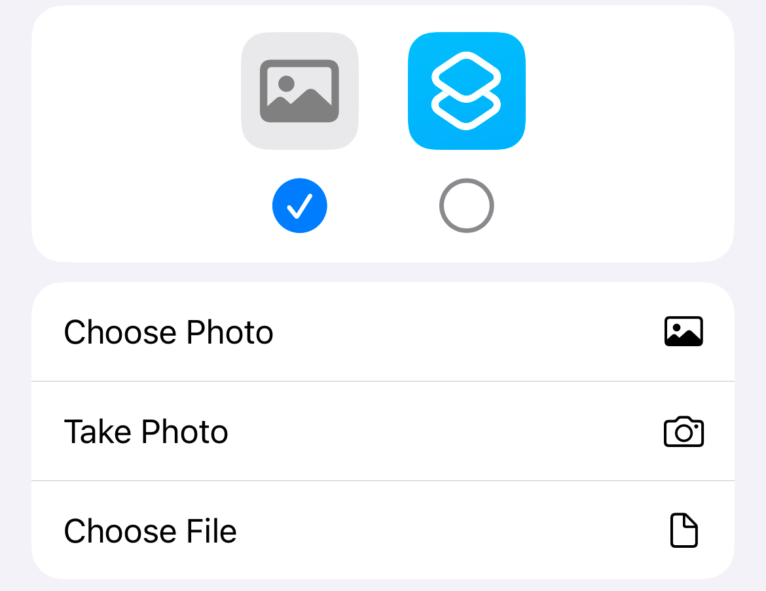Click the picture icon beside Choose Photo
The height and width of the screenshot is (591, 766).
[684, 332]
